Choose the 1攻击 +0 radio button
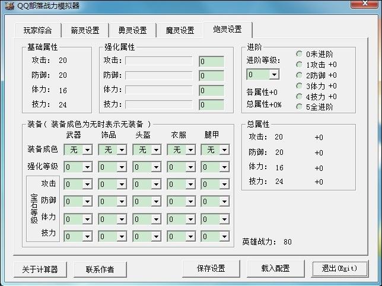This screenshot has width=382, height=286. click(300, 65)
